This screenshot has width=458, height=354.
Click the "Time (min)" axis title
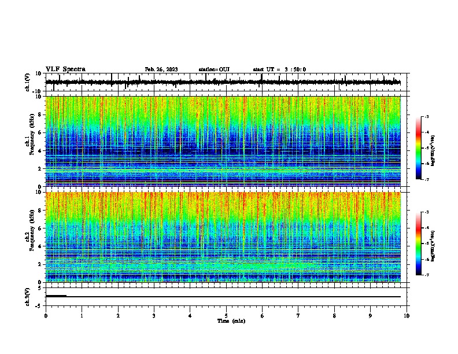point(231,321)
